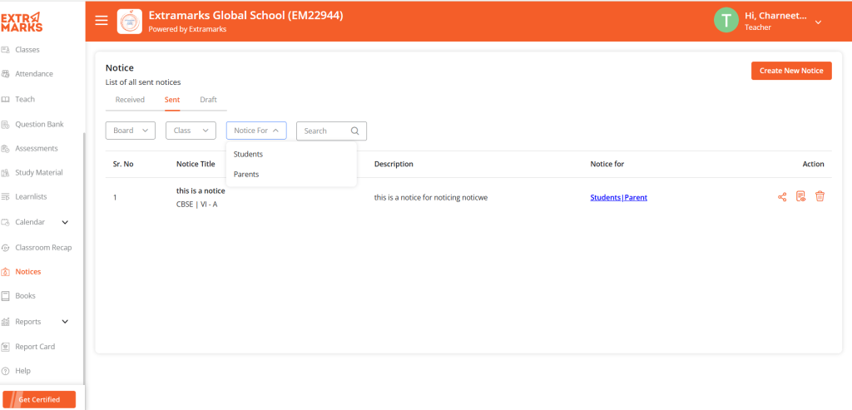
Task: Open the Help menu item
Action: [22, 371]
